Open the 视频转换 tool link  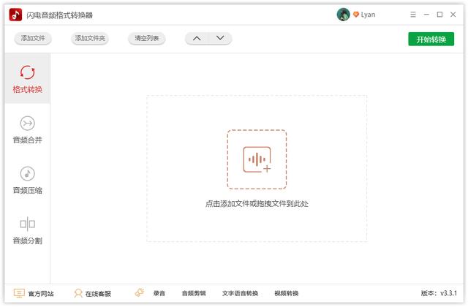tap(287, 293)
